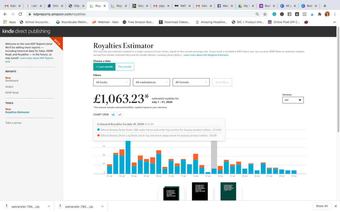Select the Last month date toggle
The width and height of the screenshot is (340, 212).
coord(104,67)
